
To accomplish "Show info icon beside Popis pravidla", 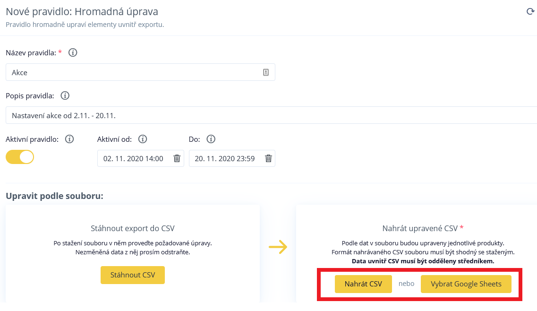I will (65, 95).
